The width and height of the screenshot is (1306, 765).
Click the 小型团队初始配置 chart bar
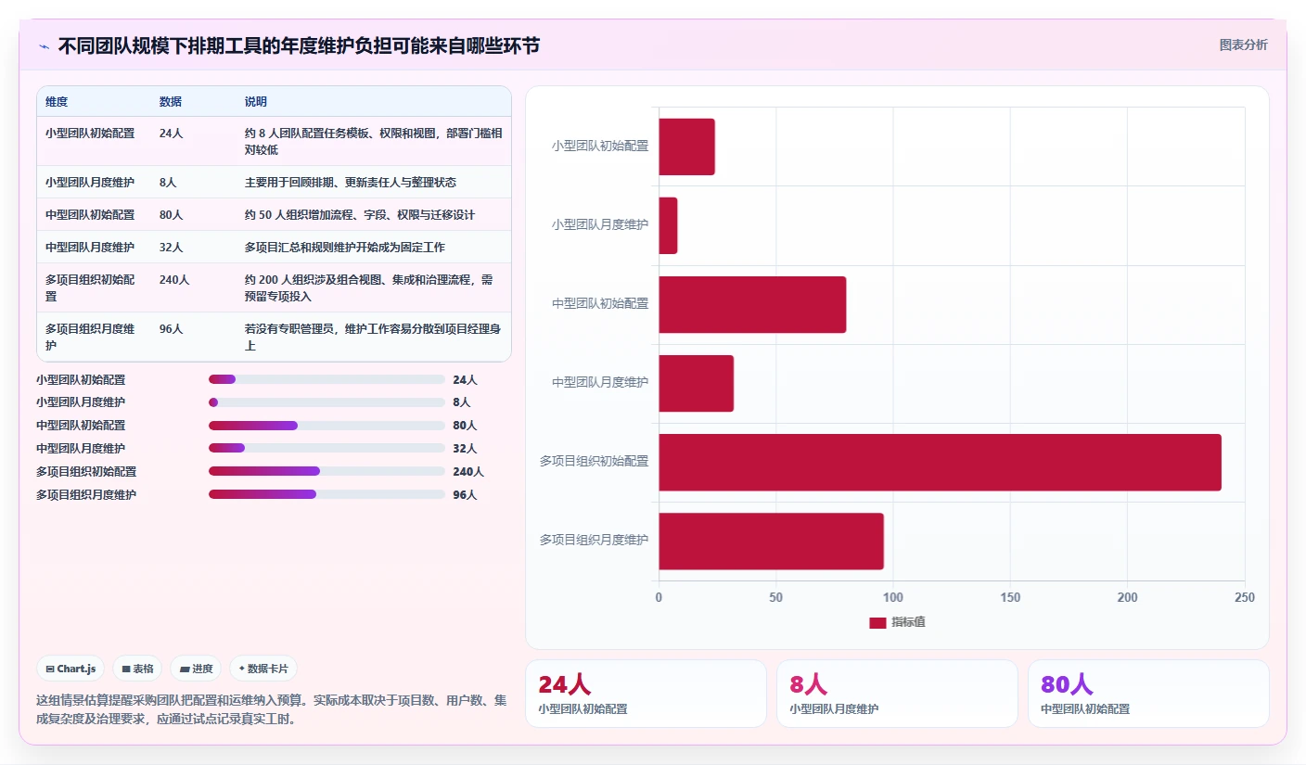click(686, 147)
